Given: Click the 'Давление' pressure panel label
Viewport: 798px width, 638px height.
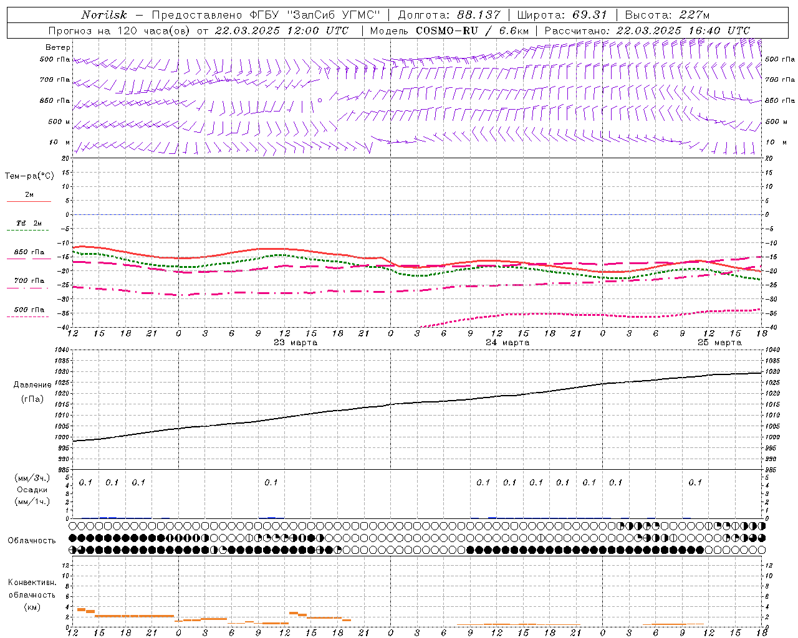Looking at the screenshot, I should (32, 385).
